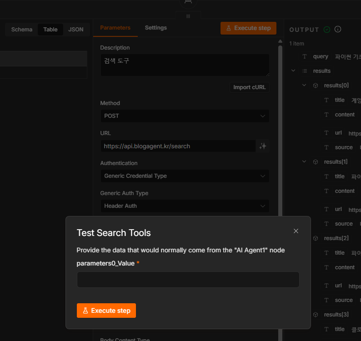Select the content field under results[1]
This screenshot has height=341, width=361.
click(x=345, y=191)
